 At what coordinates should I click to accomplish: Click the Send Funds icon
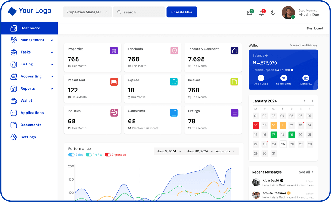[283, 78]
